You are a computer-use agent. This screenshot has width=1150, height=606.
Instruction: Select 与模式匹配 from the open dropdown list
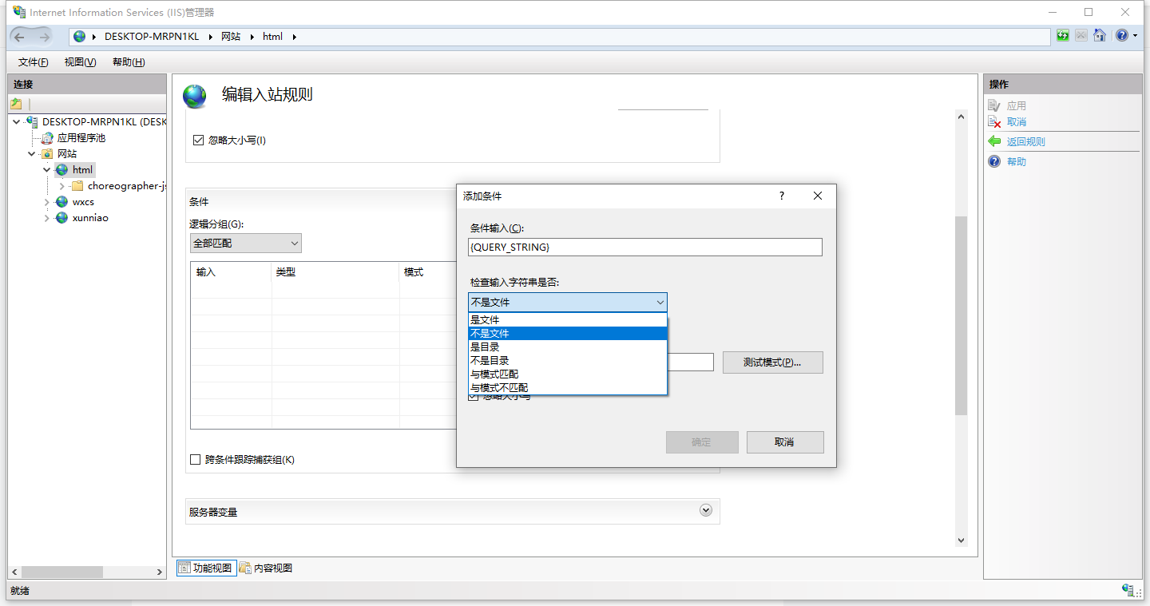495,374
